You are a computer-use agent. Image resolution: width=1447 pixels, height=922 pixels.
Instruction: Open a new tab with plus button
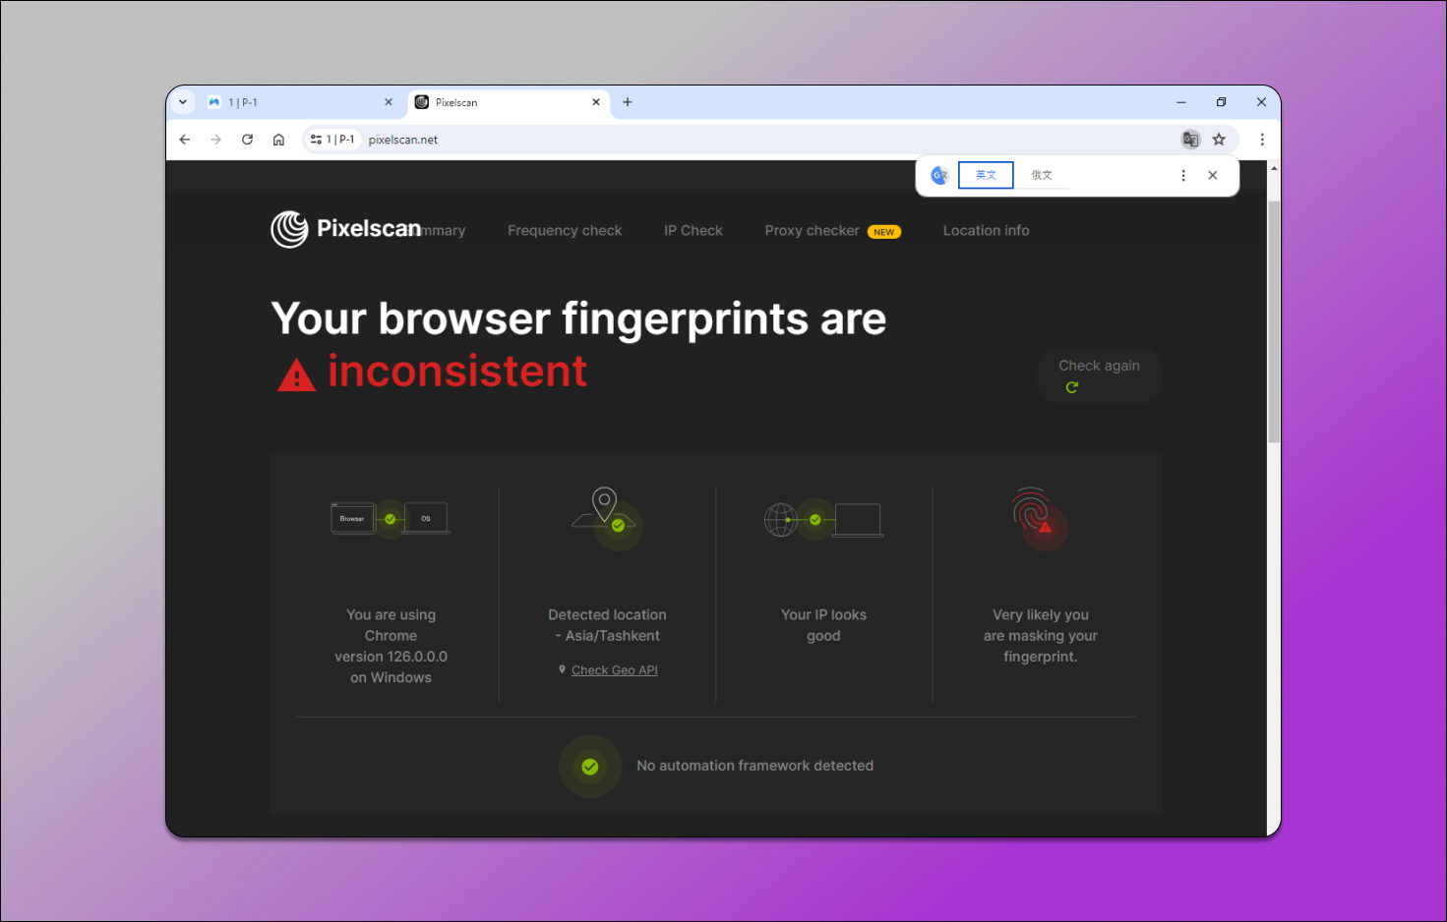coord(628,102)
